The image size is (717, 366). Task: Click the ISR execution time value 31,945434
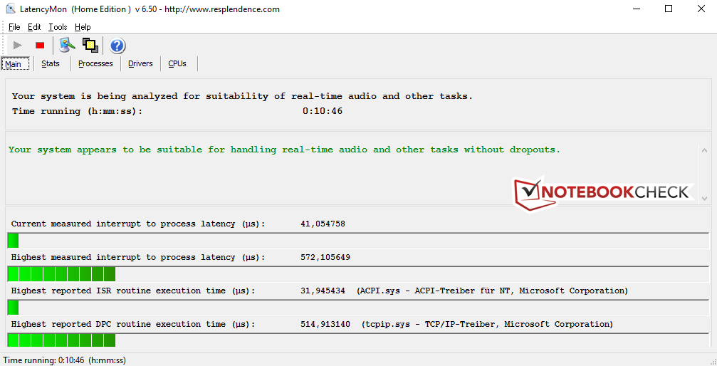[x=323, y=291]
